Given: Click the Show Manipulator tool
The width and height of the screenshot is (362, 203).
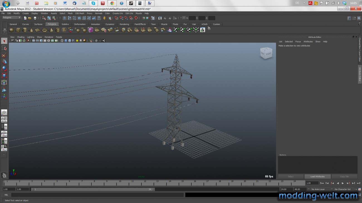Looking at the screenshot, I should (4, 96).
